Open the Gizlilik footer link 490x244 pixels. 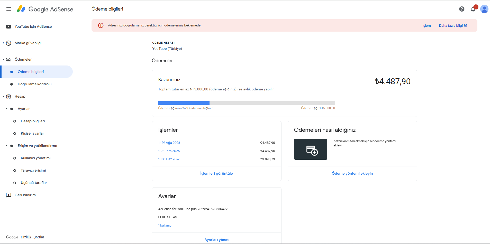click(26, 237)
